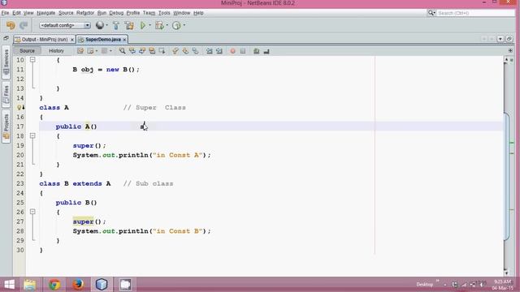Open the File menu
Viewport: 520px width, 292px height.
[x=5, y=13]
